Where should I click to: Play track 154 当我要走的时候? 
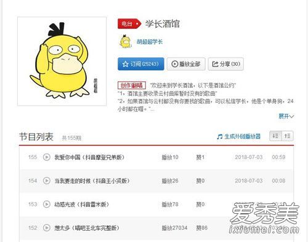pos(47,181)
